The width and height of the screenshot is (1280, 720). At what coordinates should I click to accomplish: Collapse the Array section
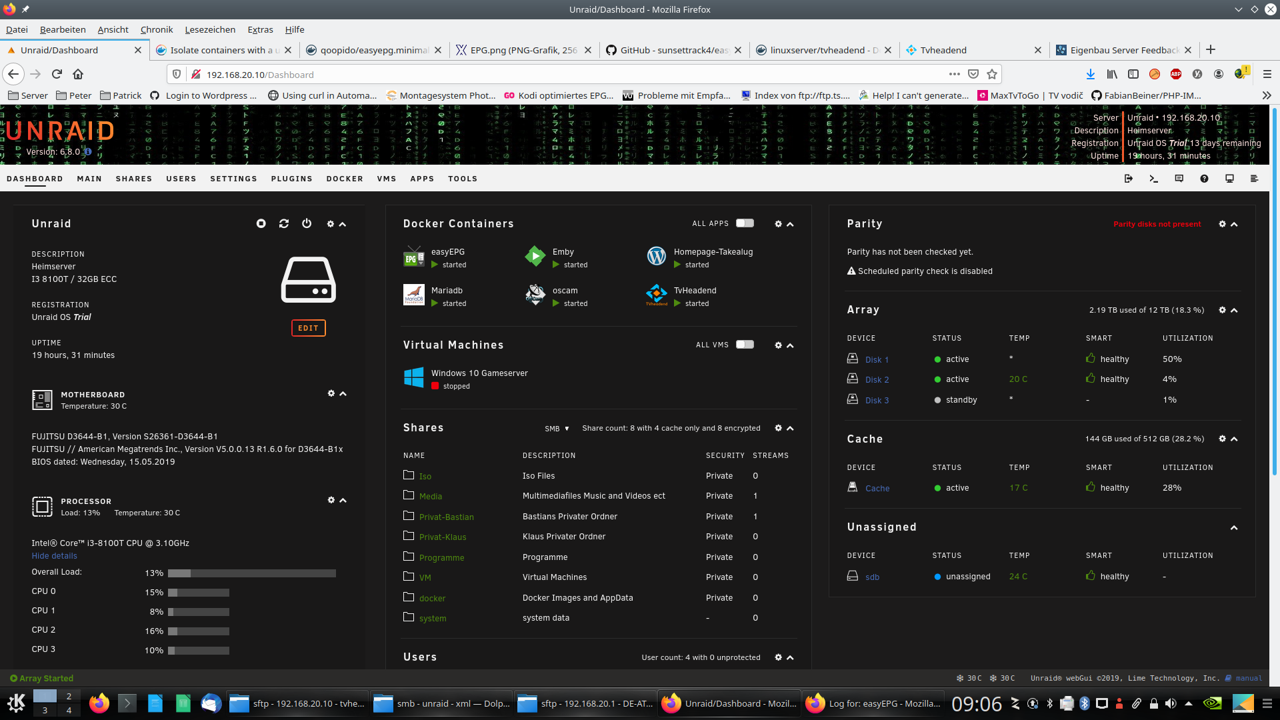click(1234, 310)
